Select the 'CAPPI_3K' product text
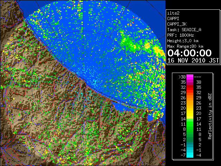This screenshot has height=166, width=221. point(177,24)
